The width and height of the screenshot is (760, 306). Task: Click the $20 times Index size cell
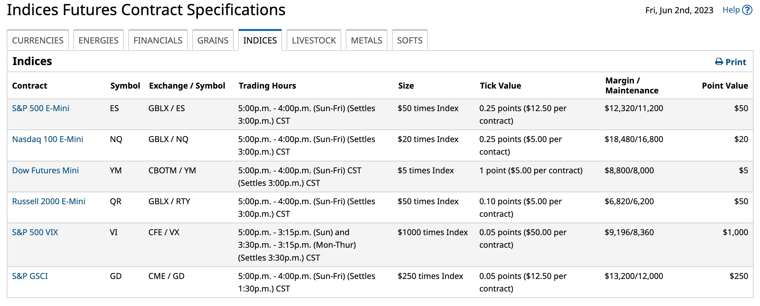428,139
